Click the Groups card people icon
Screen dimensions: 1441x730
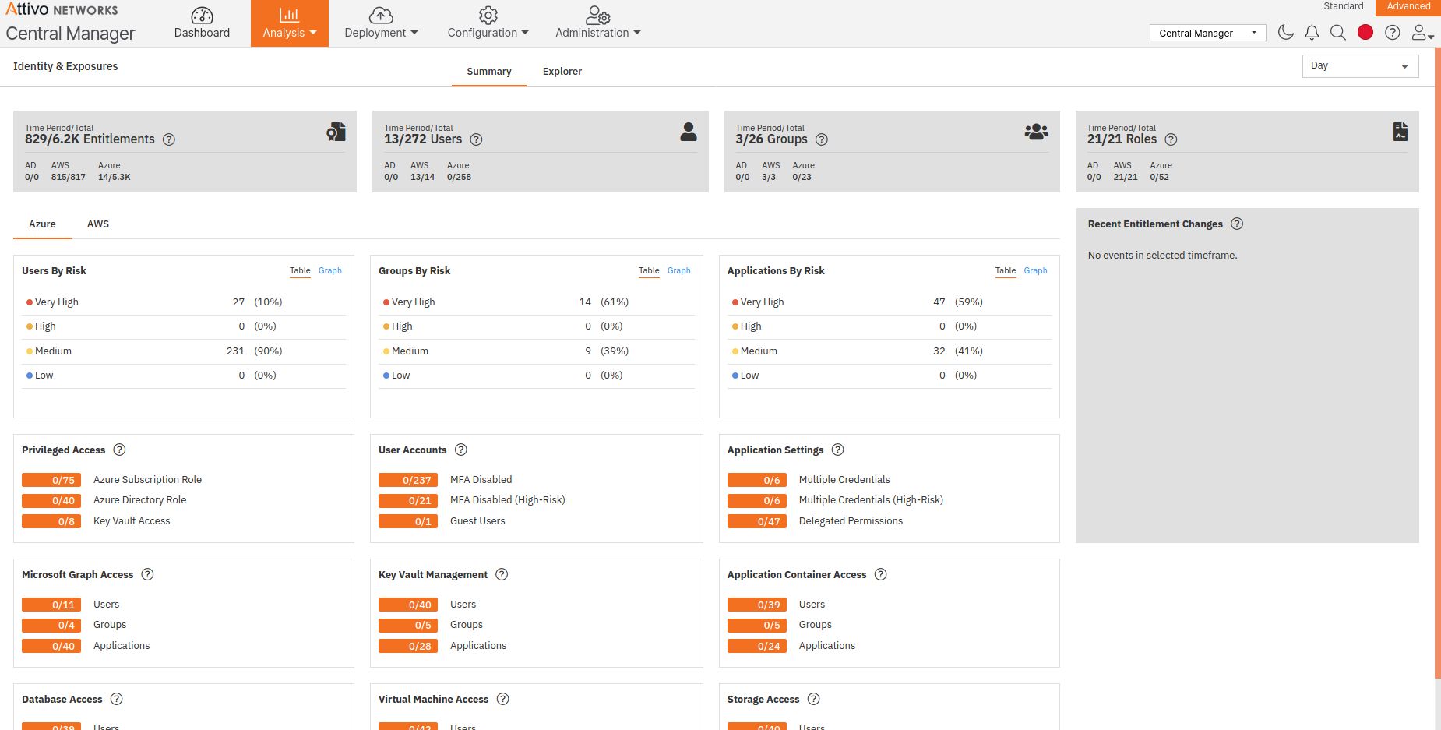(1037, 132)
